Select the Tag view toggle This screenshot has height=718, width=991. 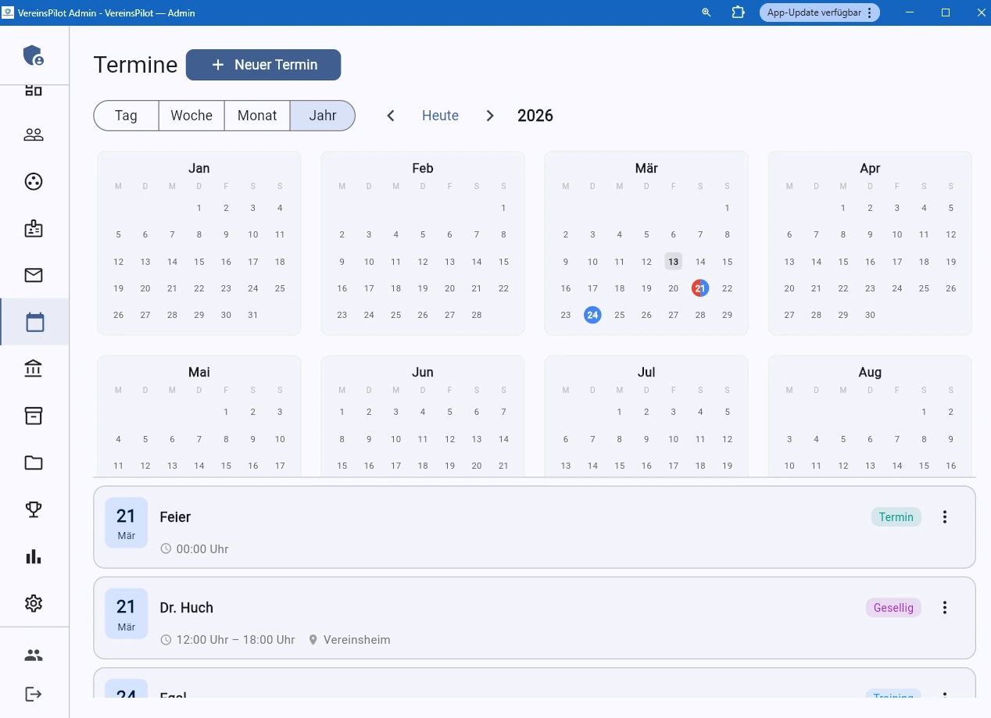coord(125,115)
